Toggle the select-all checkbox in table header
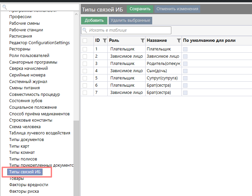The image size is (252, 196). 85,41
